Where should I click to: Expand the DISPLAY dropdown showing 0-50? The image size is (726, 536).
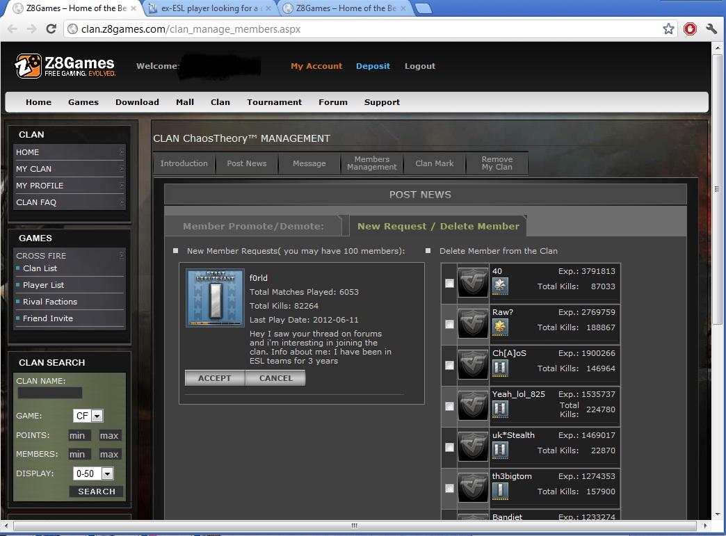pyautogui.click(x=93, y=473)
